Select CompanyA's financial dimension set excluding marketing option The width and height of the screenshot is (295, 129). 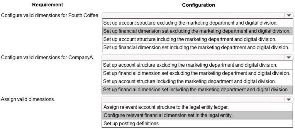[x=198, y=73]
